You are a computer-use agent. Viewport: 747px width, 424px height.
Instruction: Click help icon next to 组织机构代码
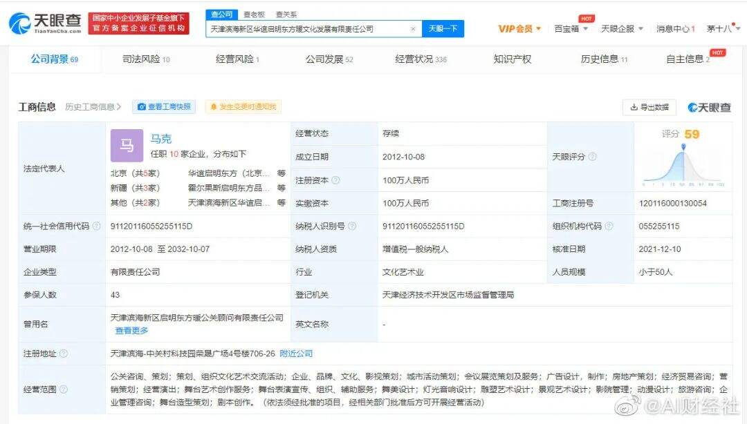(x=609, y=226)
